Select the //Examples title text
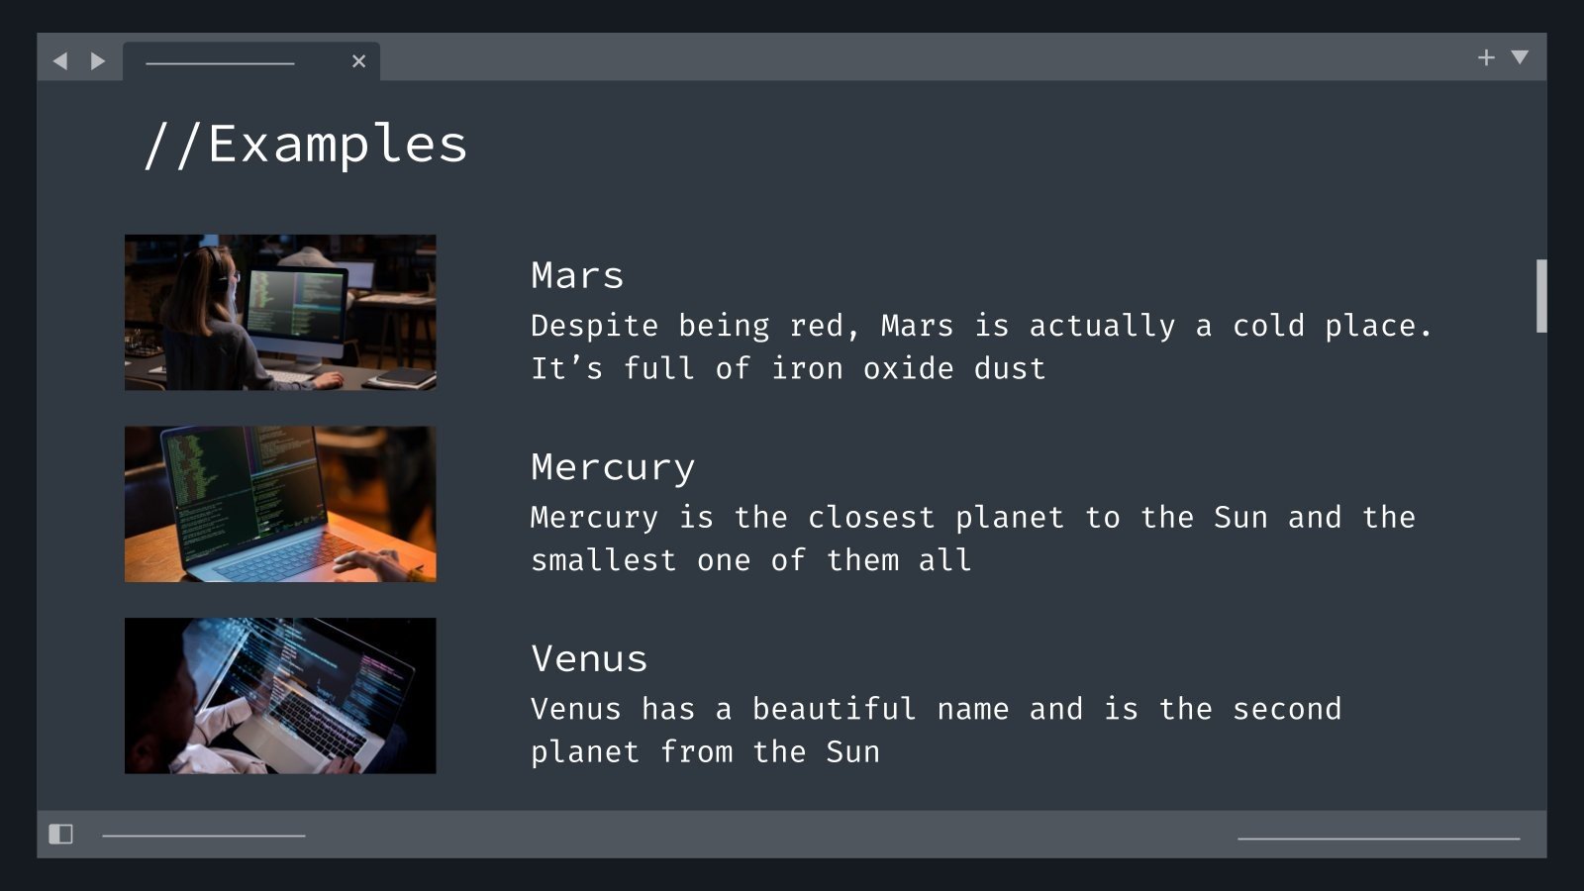The height and width of the screenshot is (891, 1584). [x=305, y=145]
